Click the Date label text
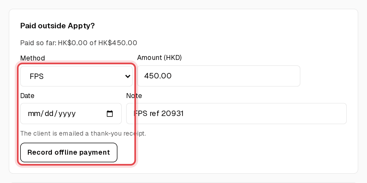This screenshot has height=183, width=367. coord(27,96)
